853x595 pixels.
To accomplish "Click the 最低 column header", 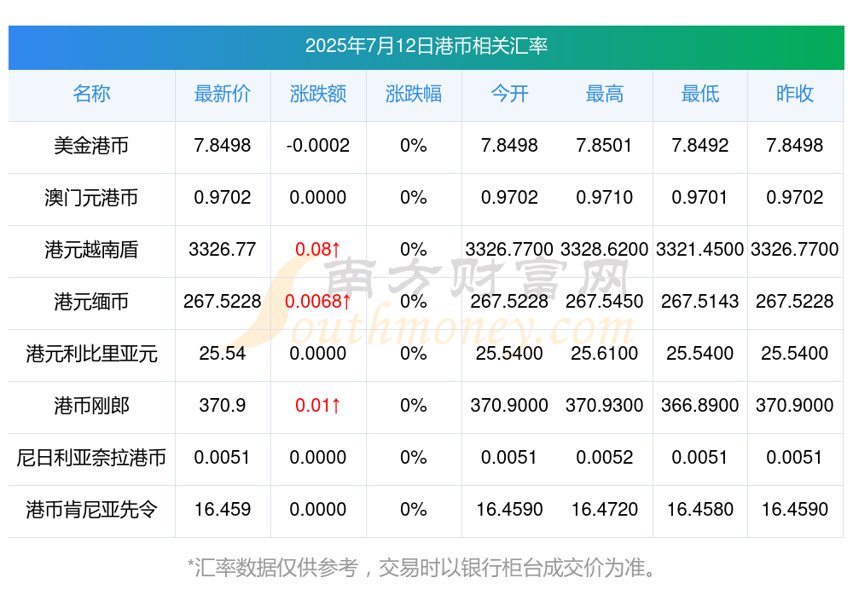I will click(x=700, y=94).
